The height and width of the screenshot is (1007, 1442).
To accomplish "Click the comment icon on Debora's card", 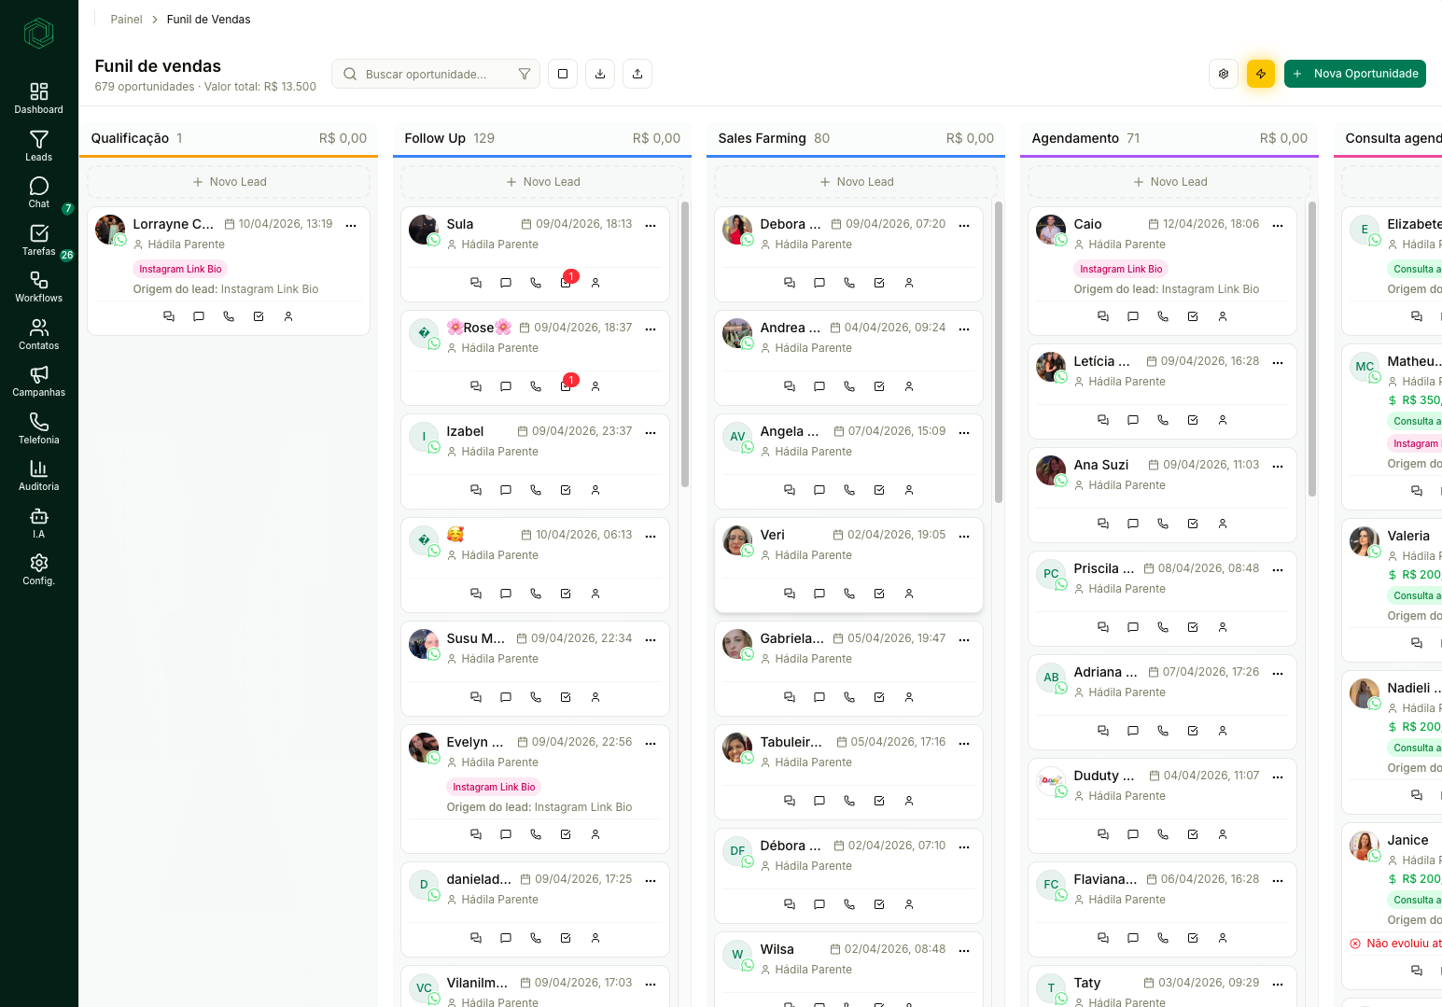I will click(x=819, y=283).
